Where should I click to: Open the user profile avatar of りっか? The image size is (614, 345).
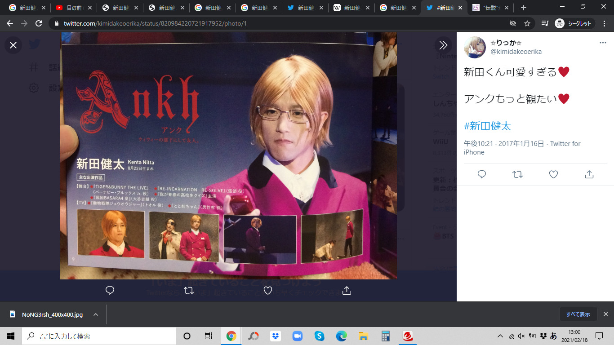475,48
